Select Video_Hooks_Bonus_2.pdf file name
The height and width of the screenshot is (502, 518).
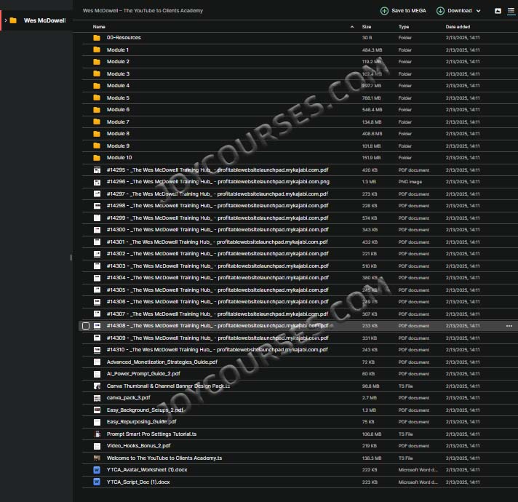coord(138,446)
